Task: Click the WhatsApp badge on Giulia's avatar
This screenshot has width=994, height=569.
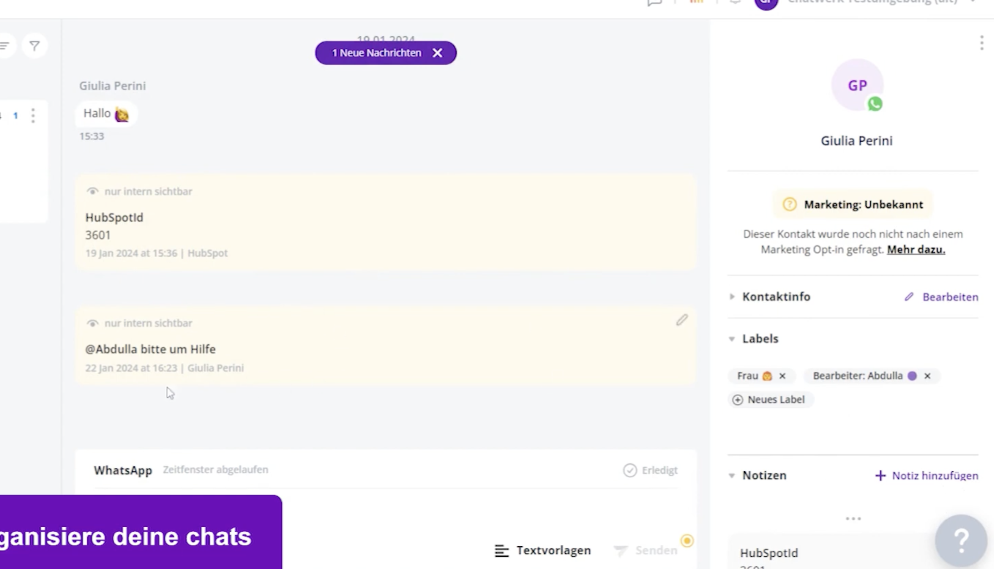Action: coord(875,104)
